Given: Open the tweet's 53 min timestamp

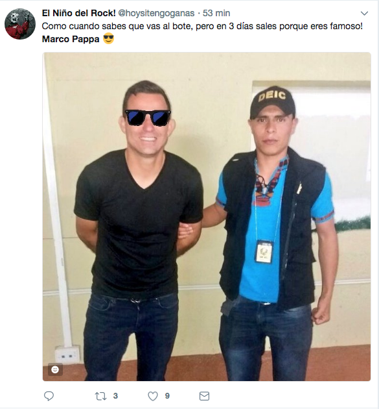Looking at the screenshot, I should (x=216, y=13).
